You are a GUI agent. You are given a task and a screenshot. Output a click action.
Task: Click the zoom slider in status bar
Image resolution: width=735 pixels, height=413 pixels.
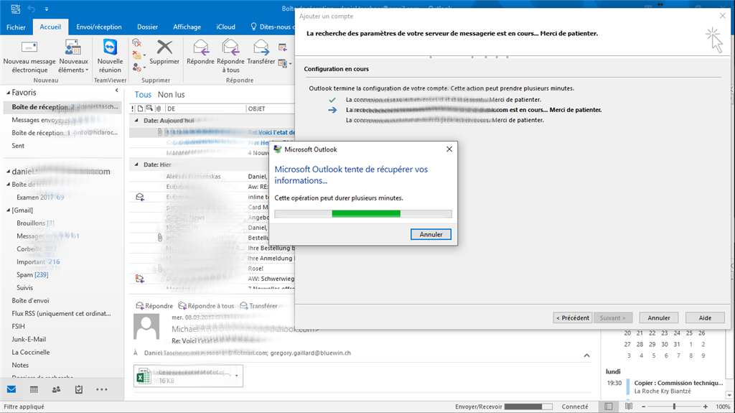(674, 407)
